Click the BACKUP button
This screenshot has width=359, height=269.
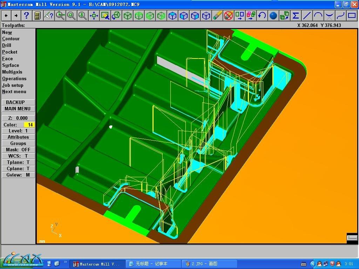[x=18, y=102]
